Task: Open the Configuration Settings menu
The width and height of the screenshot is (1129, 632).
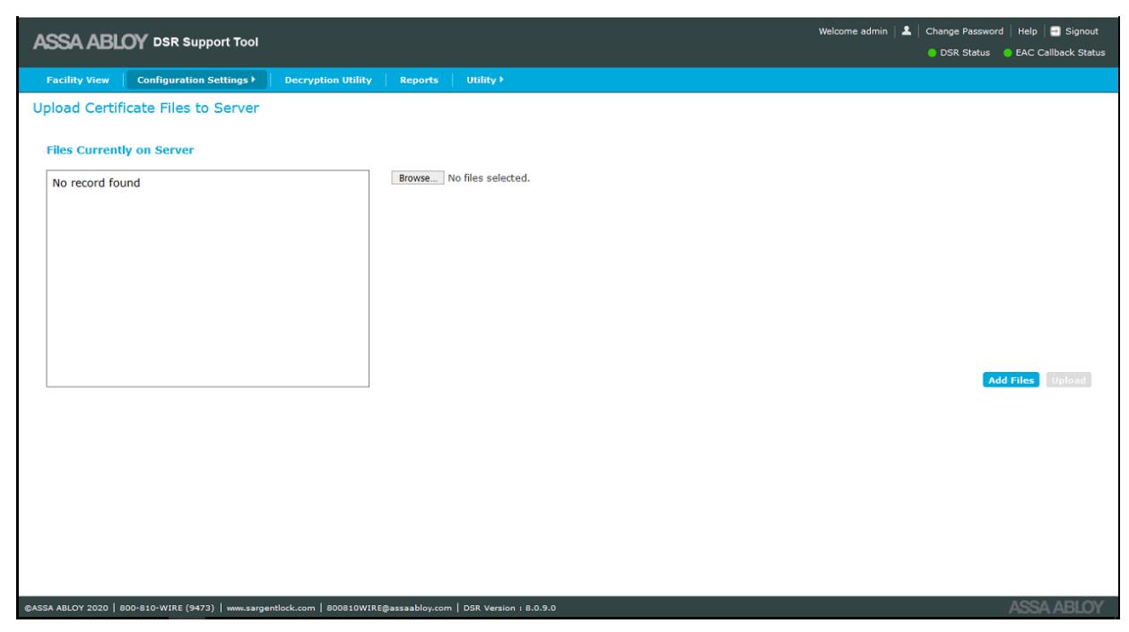Action: pyautogui.click(x=195, y=80)
